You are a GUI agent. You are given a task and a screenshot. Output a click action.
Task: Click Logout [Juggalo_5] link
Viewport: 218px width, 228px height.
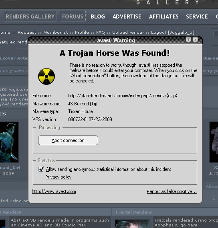(172, 32)
